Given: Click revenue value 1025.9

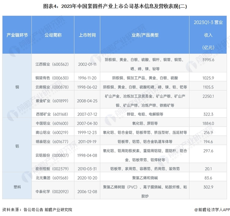Looking at the screenshot, I should click(x=208, y=78).
